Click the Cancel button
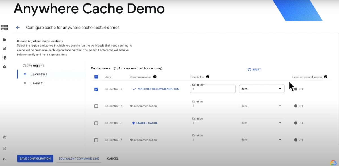The width and height of the screenshot is (339, 166). pos(113,159)
